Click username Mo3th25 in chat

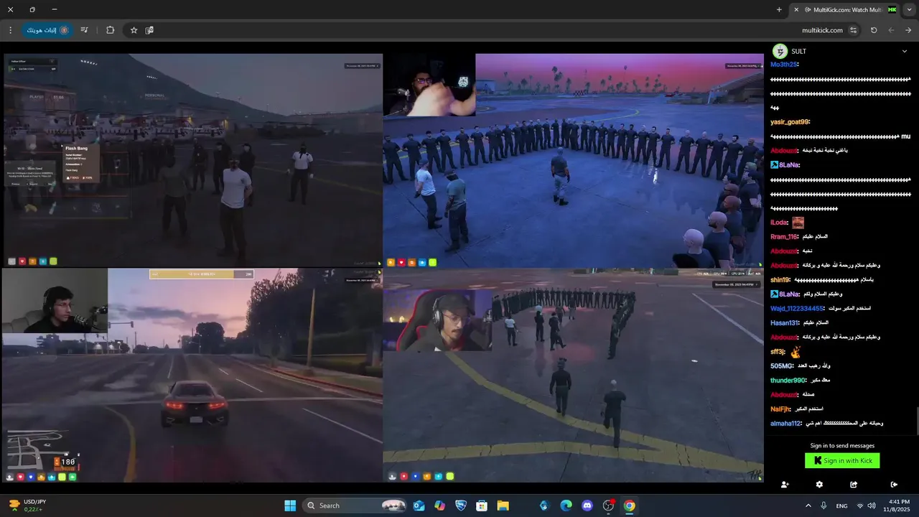(x=784, y=64)
